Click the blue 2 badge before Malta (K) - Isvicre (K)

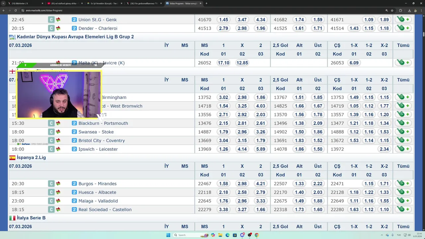pos(74,63)
